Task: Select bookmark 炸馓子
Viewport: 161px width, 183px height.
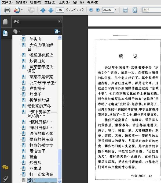Action: pyautogui.click(x=35, y=94)
